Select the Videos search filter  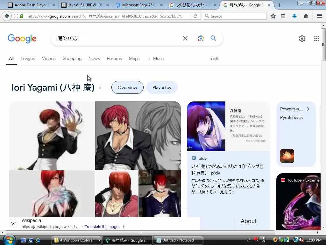49,59
